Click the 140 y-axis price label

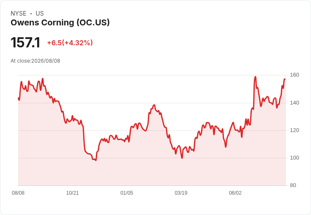[x=295, y=103]
